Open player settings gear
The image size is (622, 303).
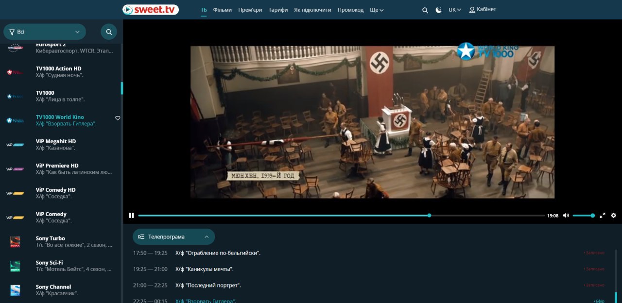point(613,216)
